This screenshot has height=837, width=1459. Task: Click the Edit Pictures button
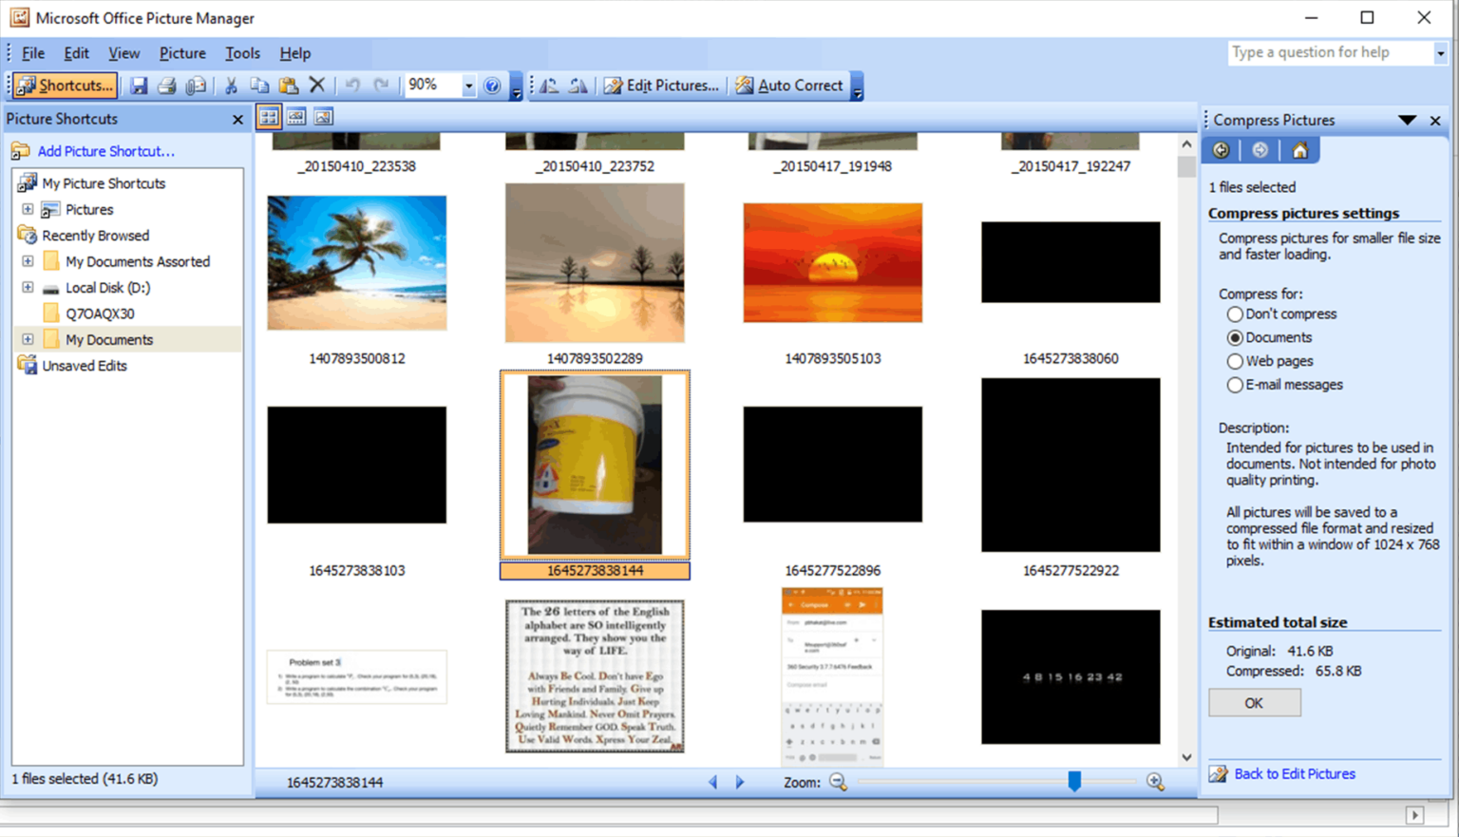tap(661, 86)
